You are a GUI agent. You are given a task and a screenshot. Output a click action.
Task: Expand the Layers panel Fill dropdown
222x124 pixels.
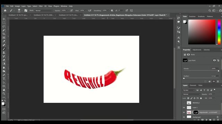point(214,98)
